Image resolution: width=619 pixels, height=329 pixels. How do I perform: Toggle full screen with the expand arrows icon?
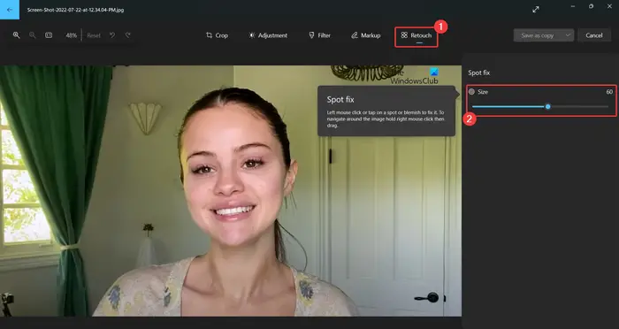tap(536, 10)
